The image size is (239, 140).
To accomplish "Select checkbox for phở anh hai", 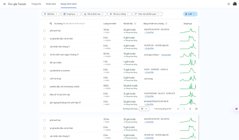I will click(x=45, y=31).
